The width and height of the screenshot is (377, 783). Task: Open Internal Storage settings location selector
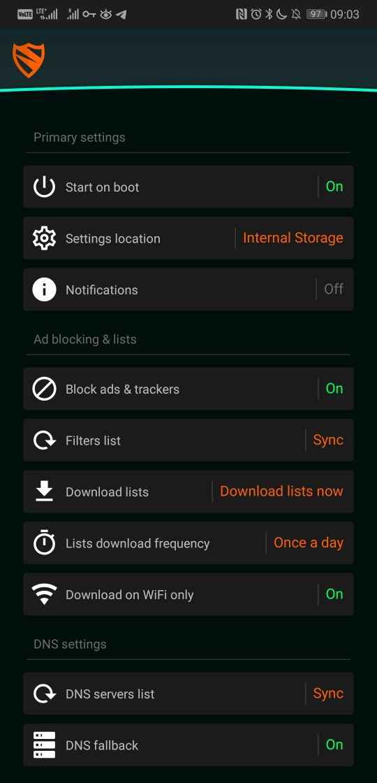tap(293, 238)
